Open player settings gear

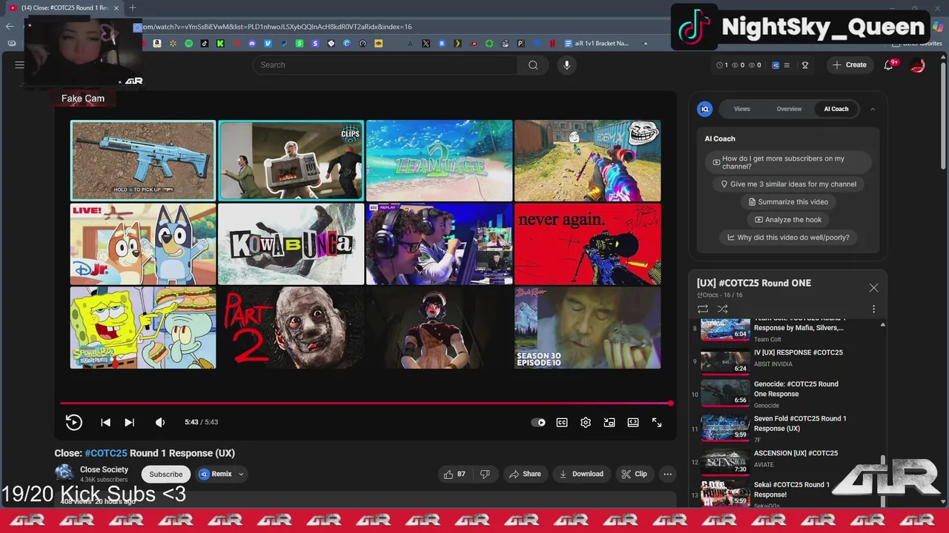pyautogui.click(x=586, y=423)
